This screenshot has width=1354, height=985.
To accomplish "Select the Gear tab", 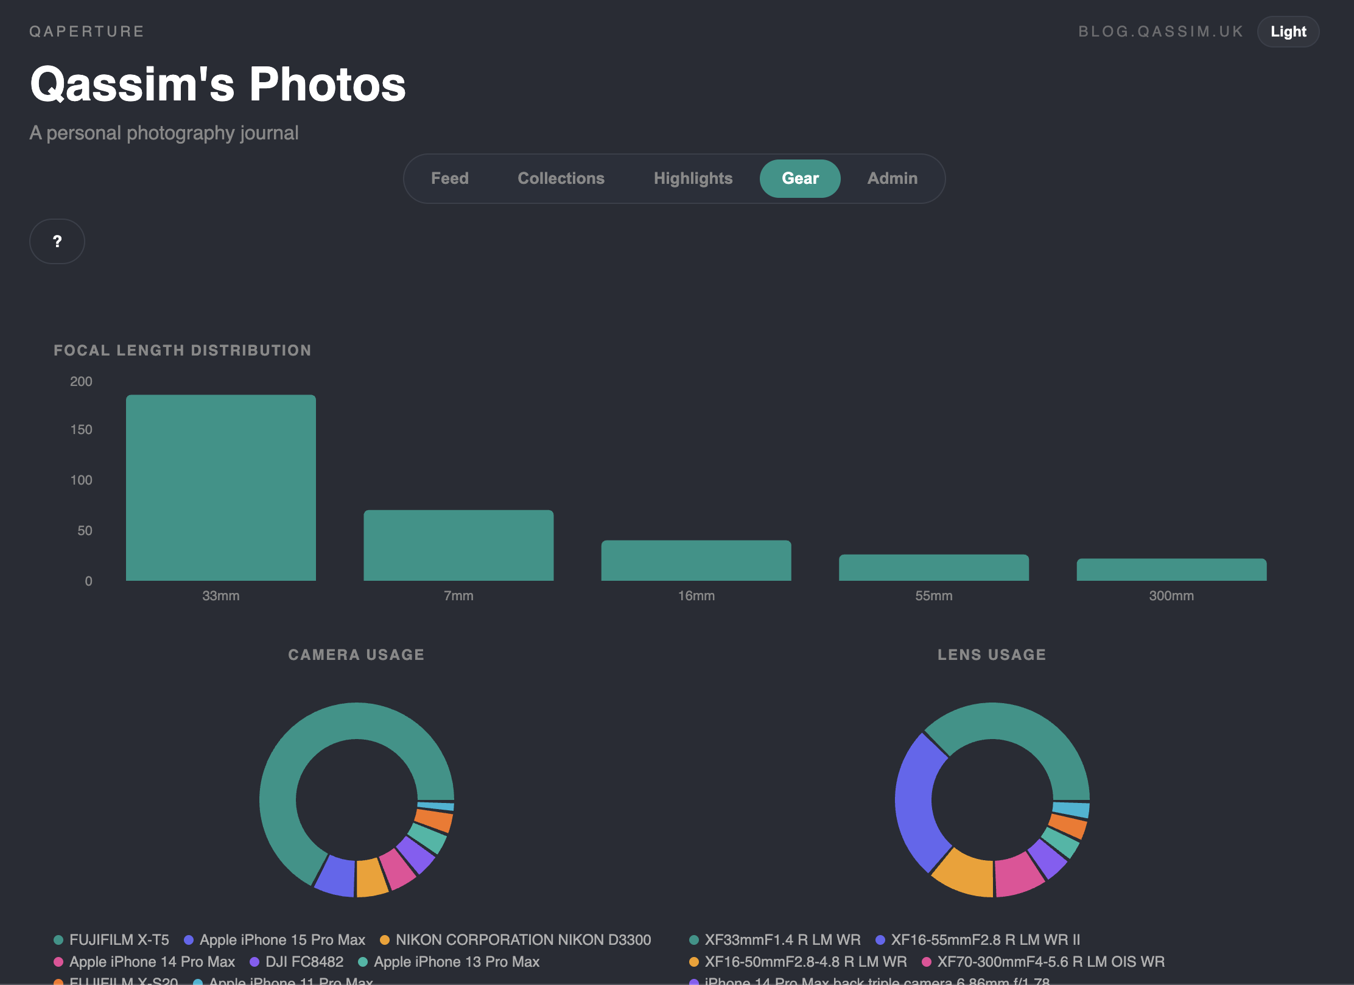I will (800, 178).
